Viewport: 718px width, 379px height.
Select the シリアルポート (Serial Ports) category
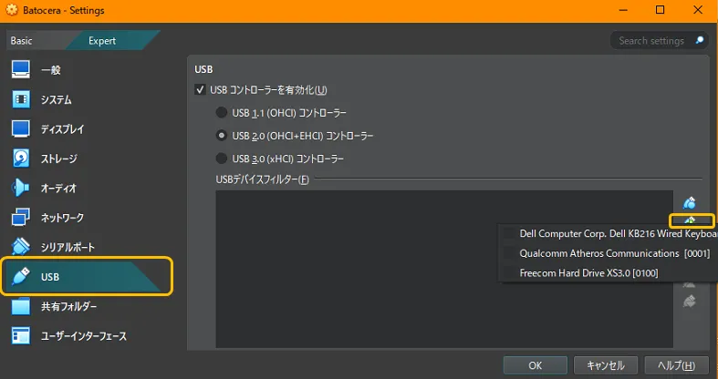click(x=67, y=247)
